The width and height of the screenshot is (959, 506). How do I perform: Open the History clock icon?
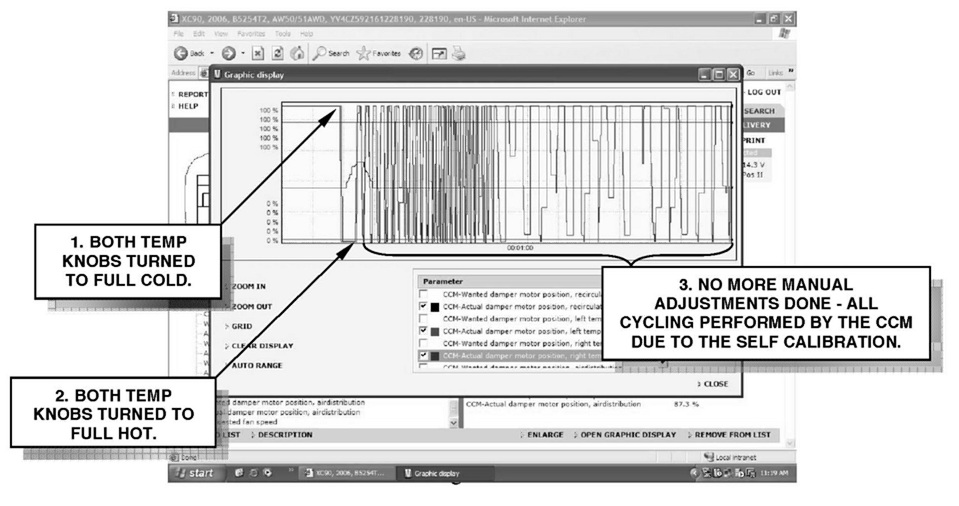click(416, 53)
